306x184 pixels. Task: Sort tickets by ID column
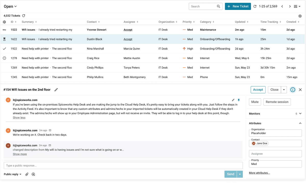click(x=14, y=22)
